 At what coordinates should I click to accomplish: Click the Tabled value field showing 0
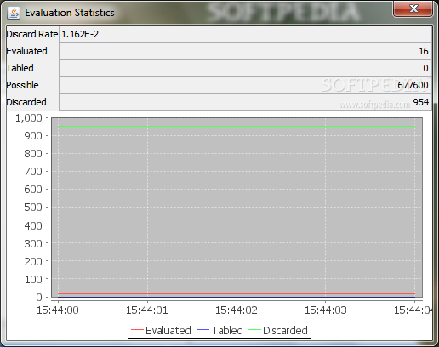point(245,68)
